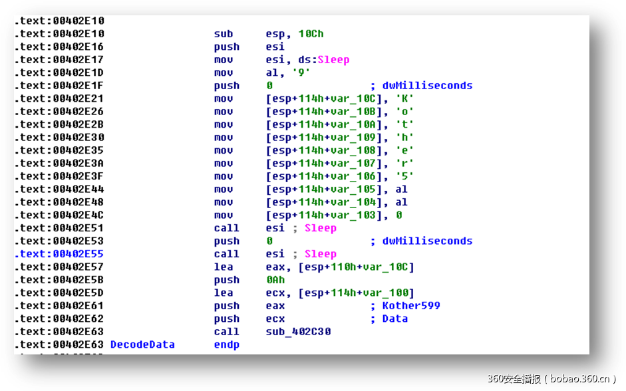Click the 't' character operand at 00402E2B

pos(404,124)
